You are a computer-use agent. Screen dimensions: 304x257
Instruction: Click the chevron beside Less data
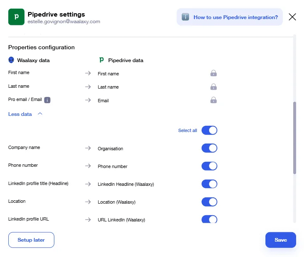40,114
